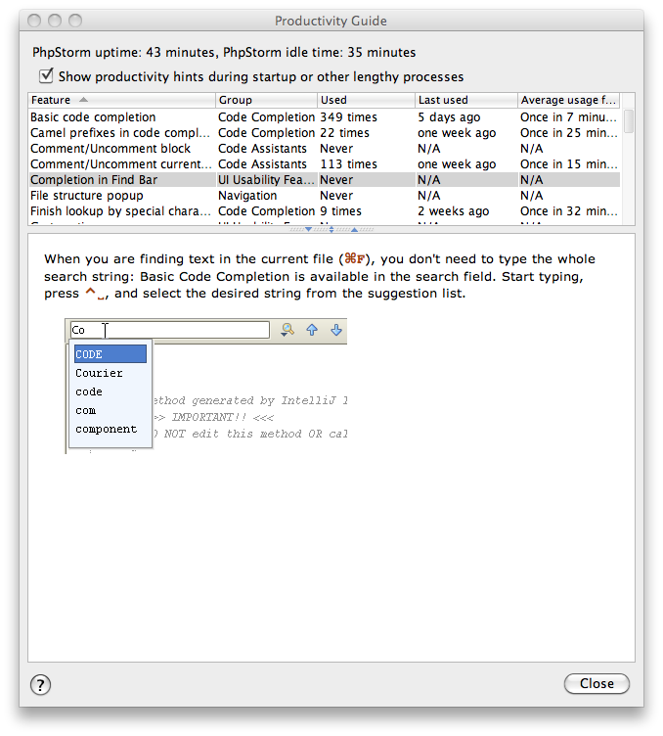Viewport: 663px width, 736px height.
Task: Sort table by Used column header
Action: pyautogui.click(x=366, y=100)
